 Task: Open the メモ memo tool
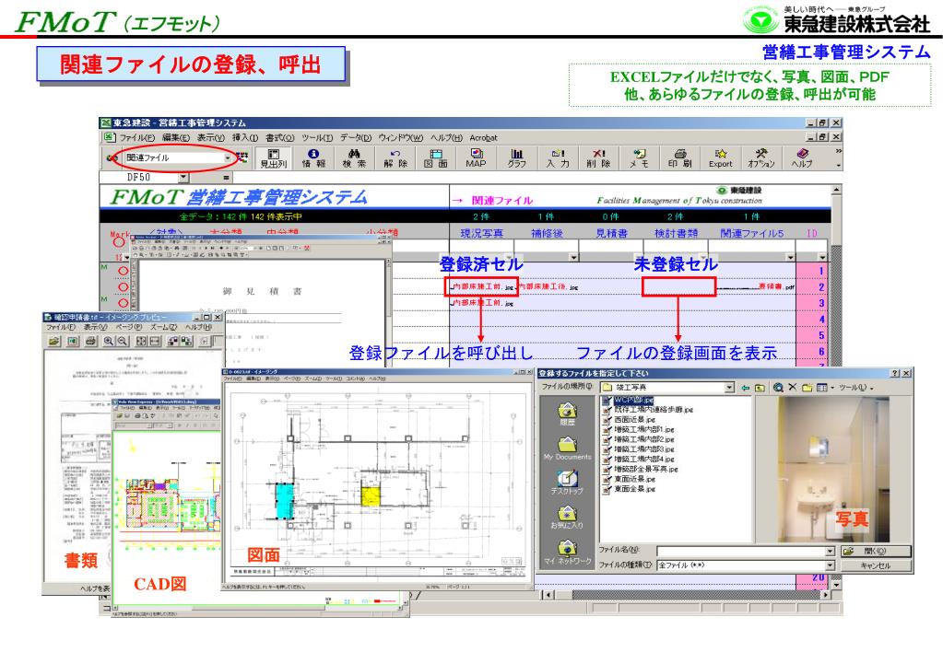click(x=639, y=158)
